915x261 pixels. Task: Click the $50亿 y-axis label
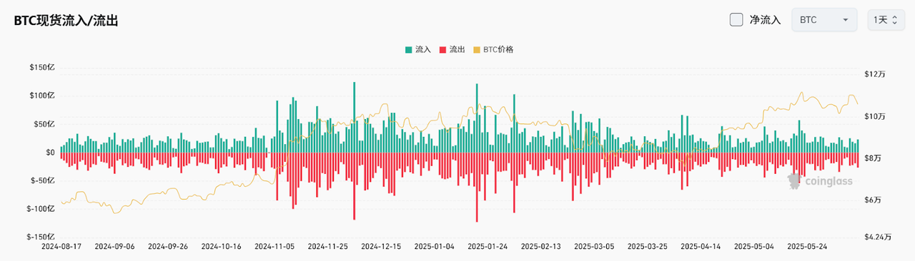(45, 124)
